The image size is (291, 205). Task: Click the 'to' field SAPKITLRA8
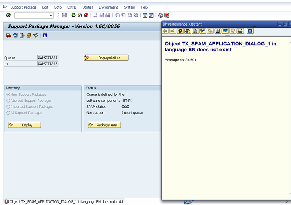48,64
